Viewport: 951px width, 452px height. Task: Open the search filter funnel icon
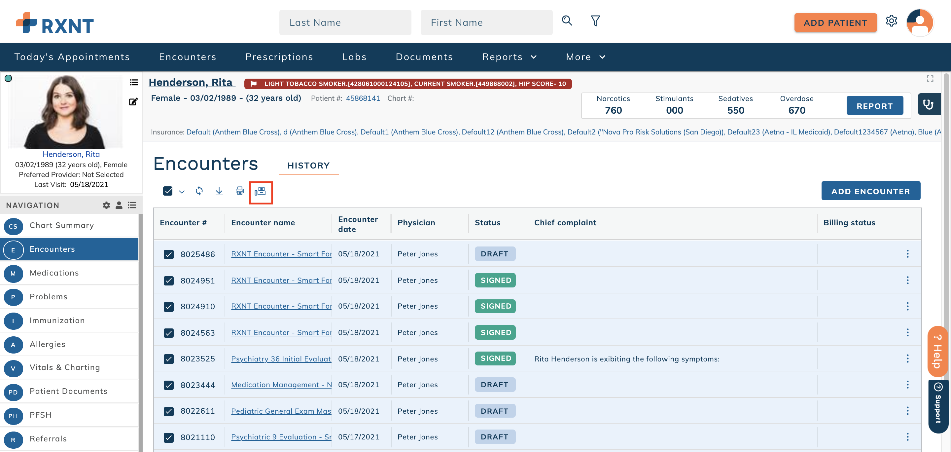[x=595, y=21]
